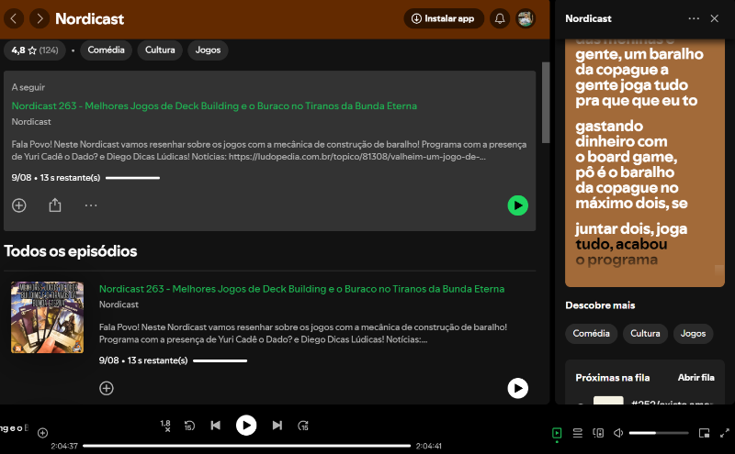735x454 pixels.
Task: Seek on the playback timeline bar
Action: (x=246, y=446)
